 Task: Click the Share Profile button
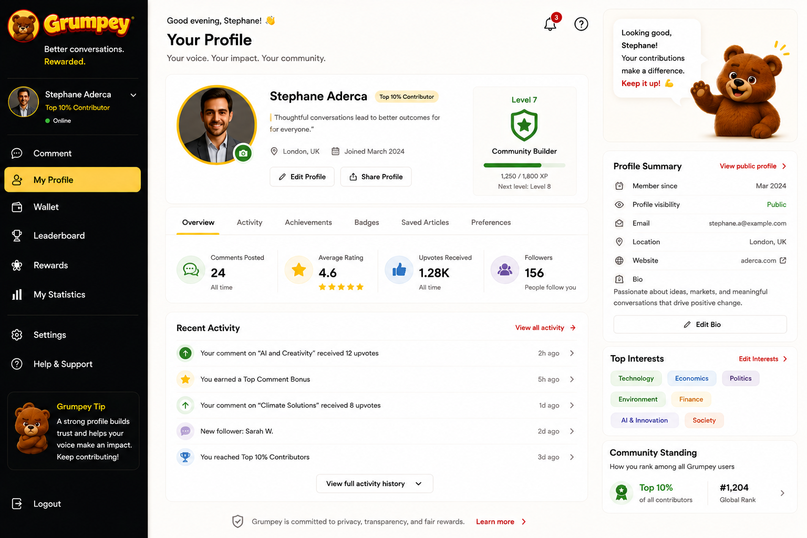376,177
